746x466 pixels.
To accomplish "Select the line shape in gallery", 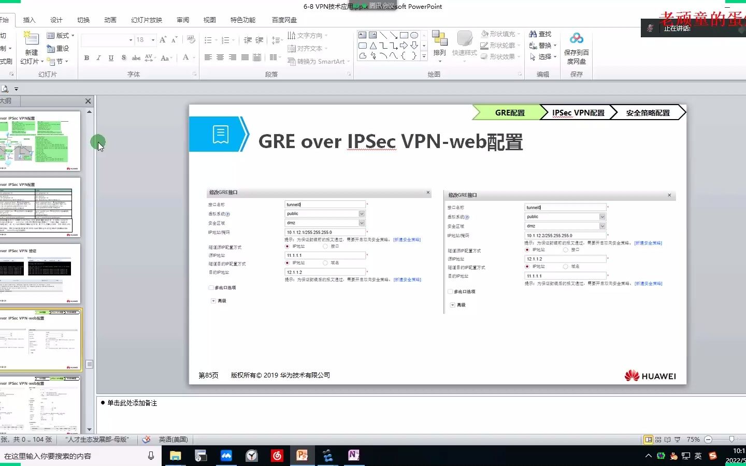I will click(x=383, y=35).
